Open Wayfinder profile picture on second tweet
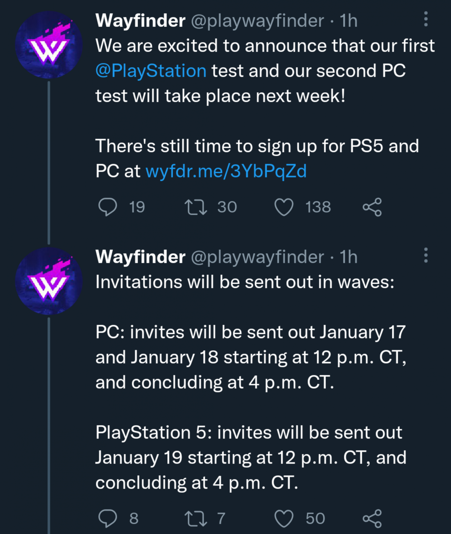This screenshot has height=534, width=451. pos(49,281)
